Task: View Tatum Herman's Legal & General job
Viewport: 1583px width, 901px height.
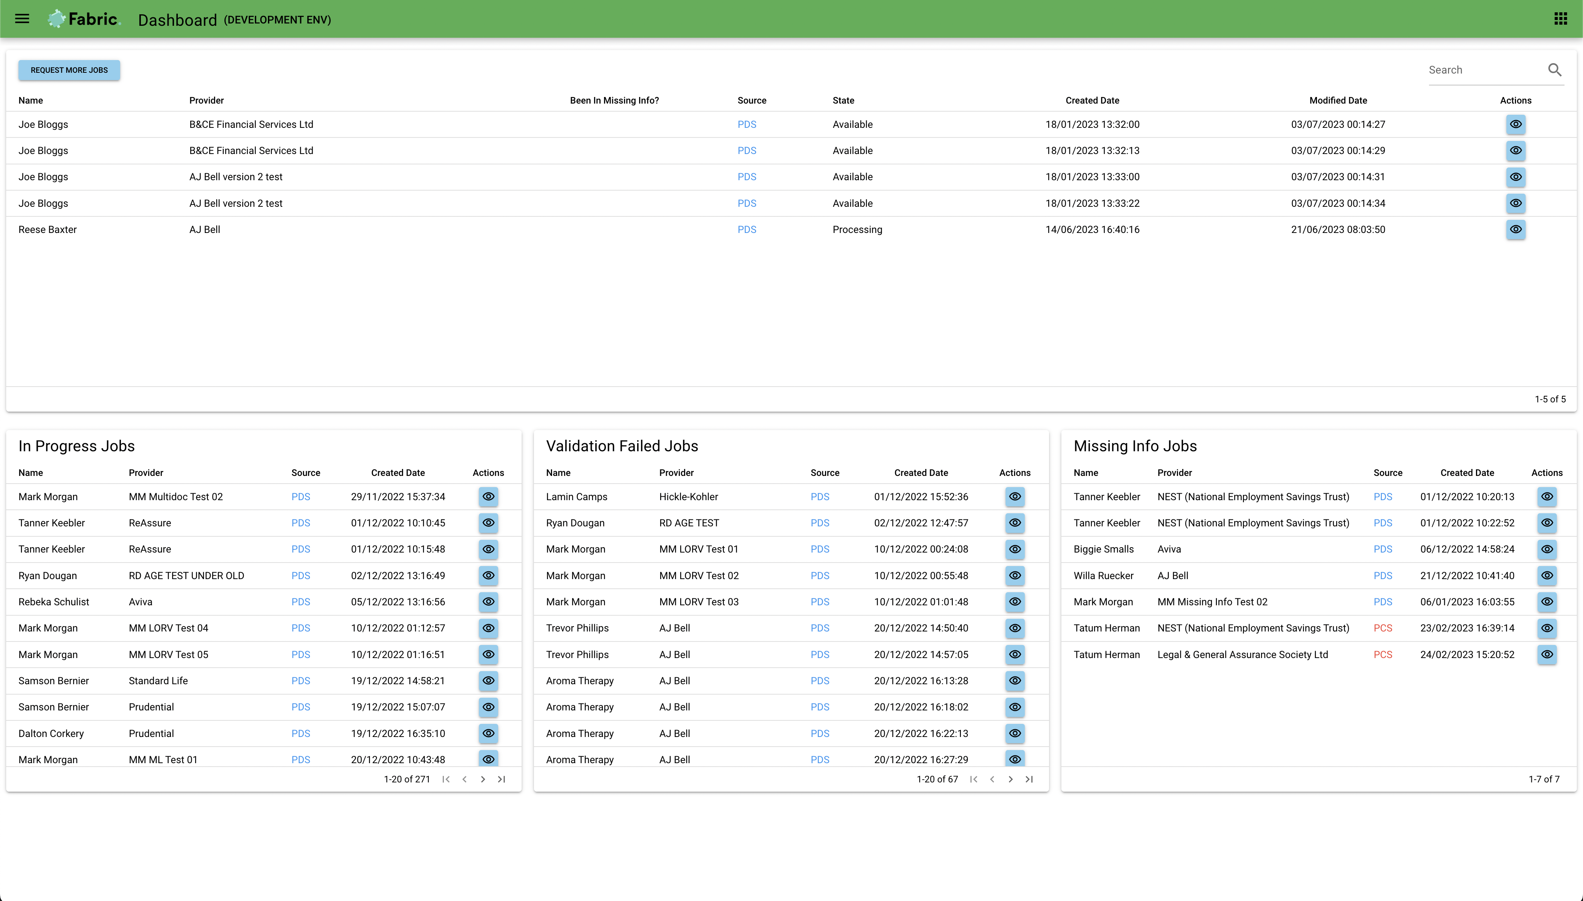Action: pyautogui.click(x=1546, y=655)
